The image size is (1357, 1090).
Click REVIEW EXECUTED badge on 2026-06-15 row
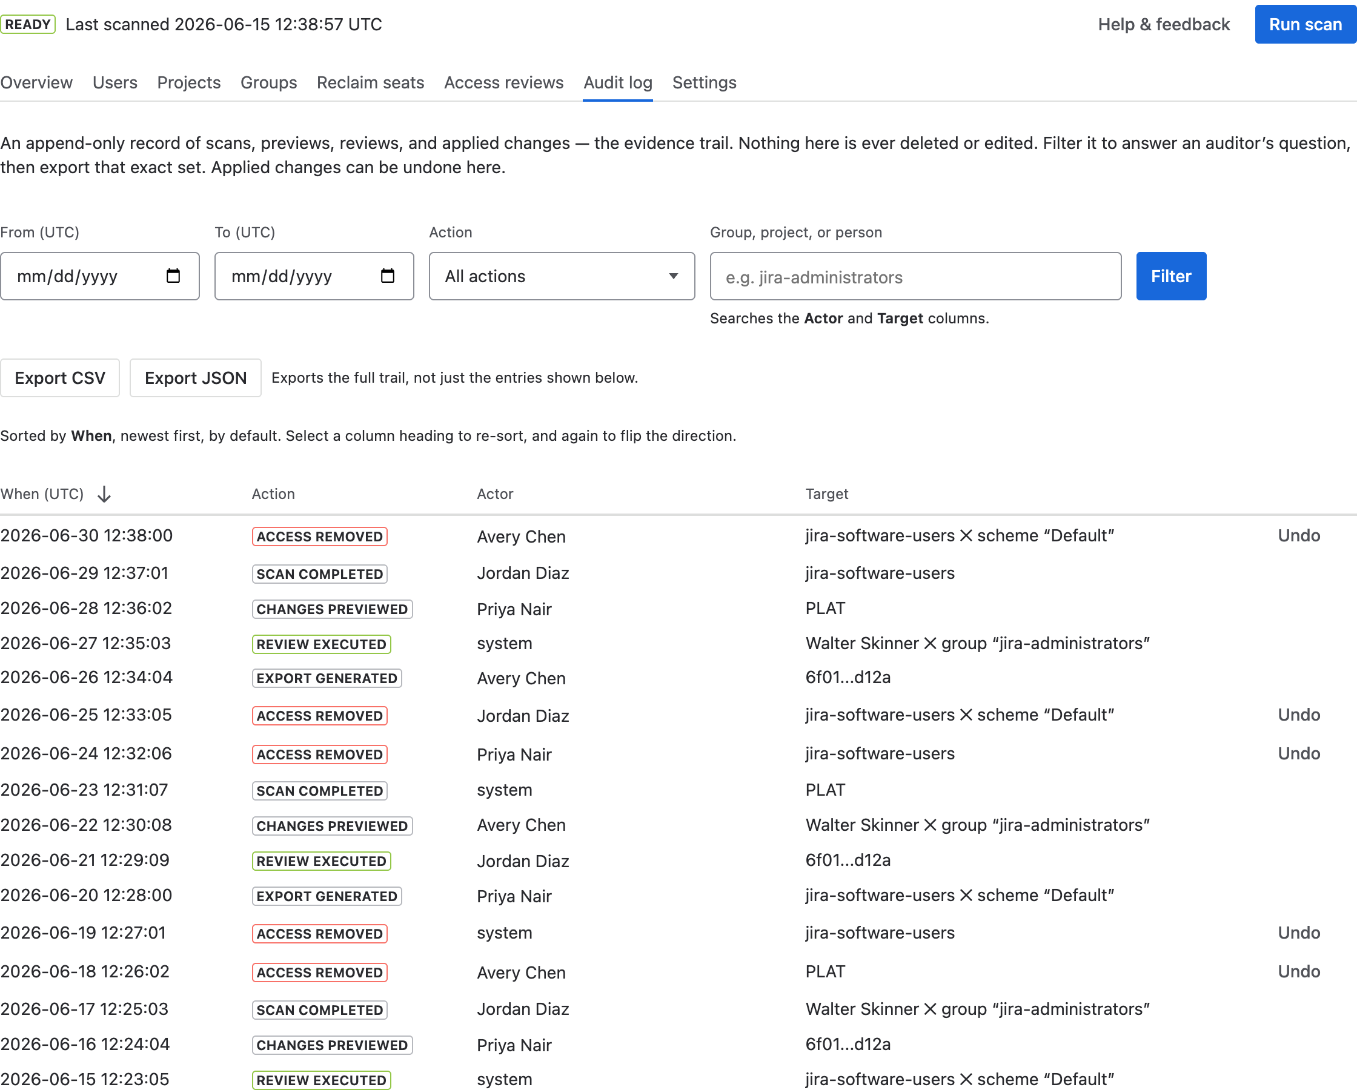[322, 1080]
